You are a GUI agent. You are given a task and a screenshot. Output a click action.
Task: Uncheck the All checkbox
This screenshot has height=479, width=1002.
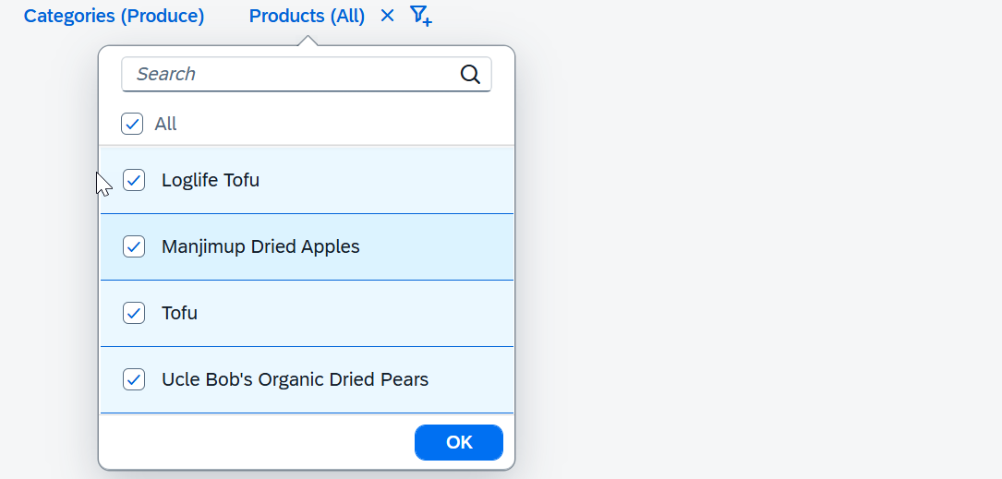pyautogui.click(x=132, y=124)
